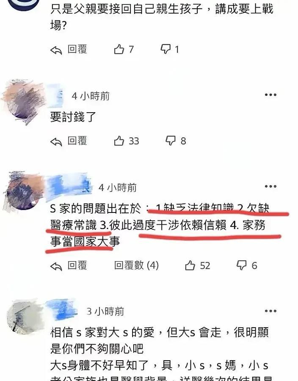Open three-dot menu on S家的問題 comment
Image resolution: width=298 pixels, height=381 pixels.
270,186
